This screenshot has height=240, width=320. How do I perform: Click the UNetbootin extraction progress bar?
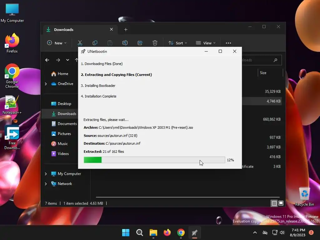click(154, 160)
